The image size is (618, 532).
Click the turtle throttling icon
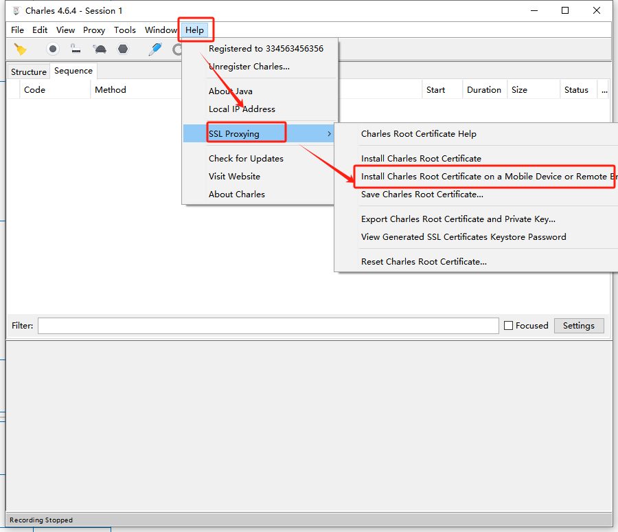[x=100, y=49]
